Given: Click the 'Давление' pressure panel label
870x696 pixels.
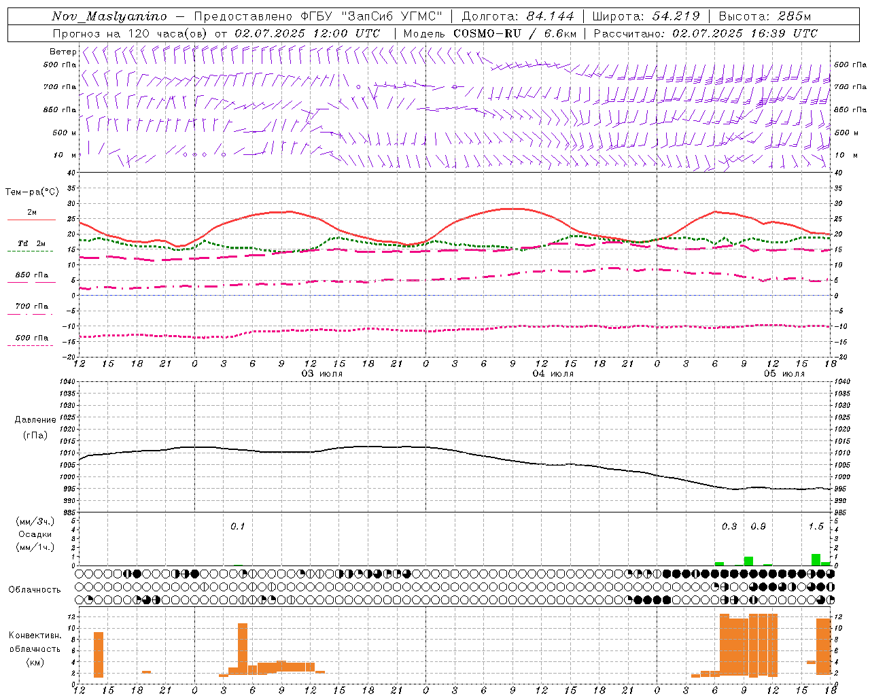Looking at the screenshot, I should coord(35,420).
